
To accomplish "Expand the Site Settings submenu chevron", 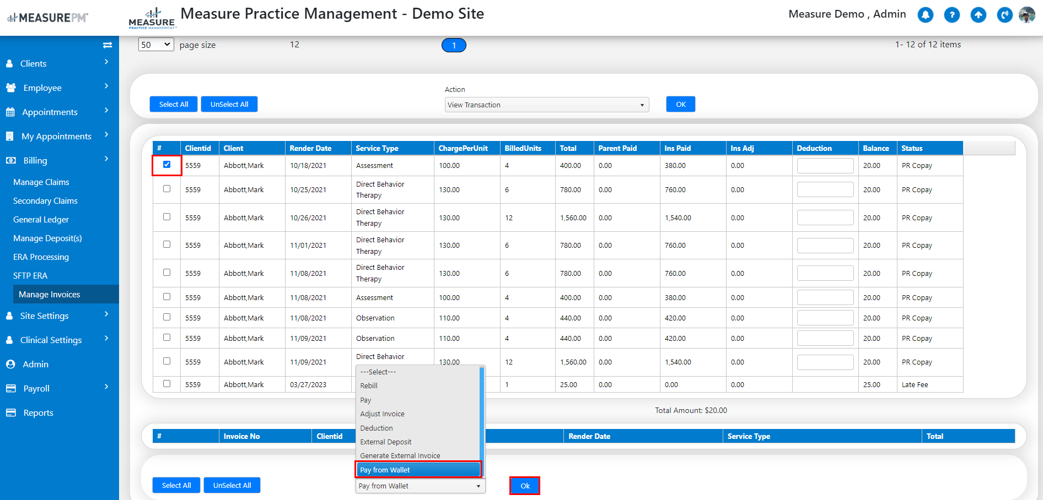I will point(106,314).
